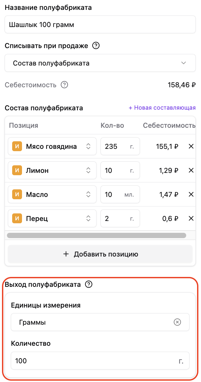
Task: Remove the Мясо говядина row
Action: 191,146
